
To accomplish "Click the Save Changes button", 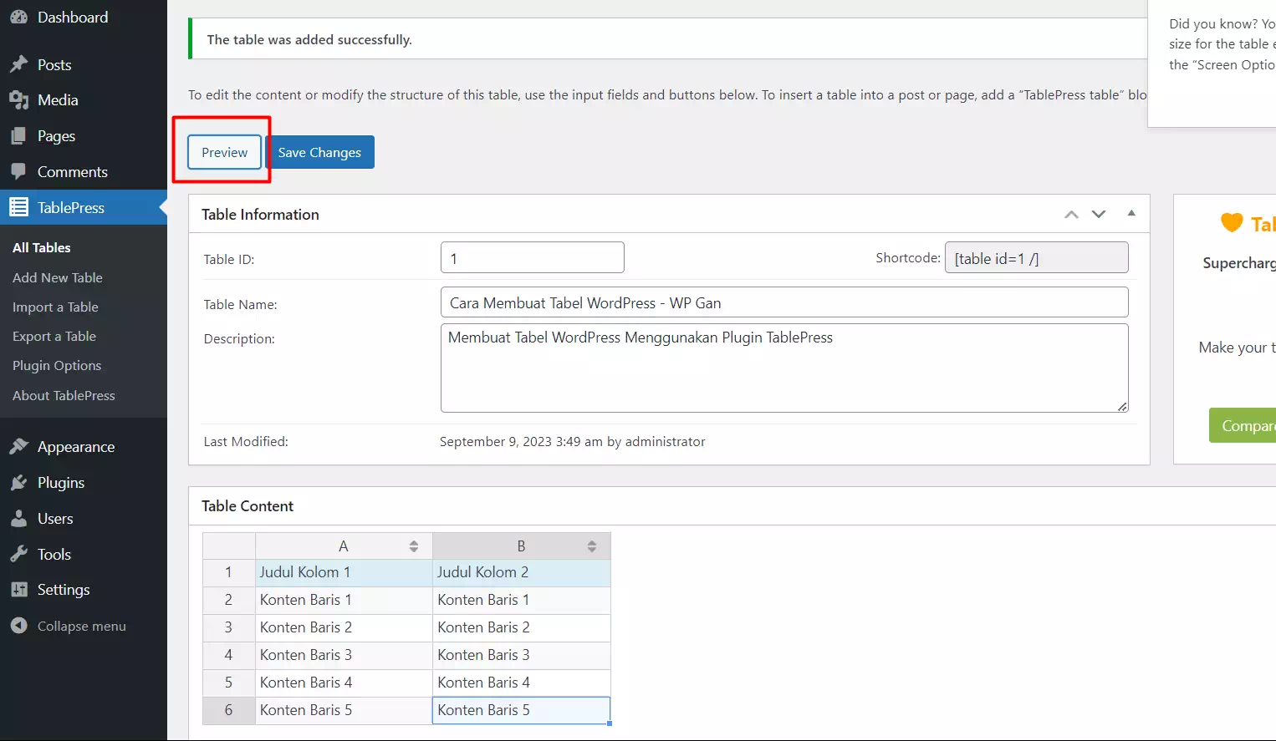I will (319, 152).
